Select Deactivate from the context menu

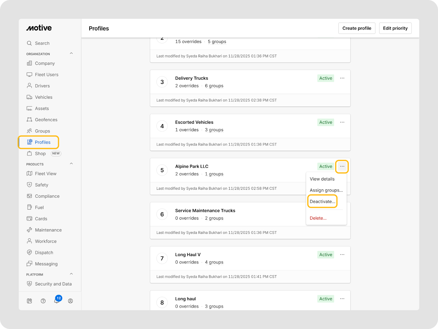coord(322,202)
